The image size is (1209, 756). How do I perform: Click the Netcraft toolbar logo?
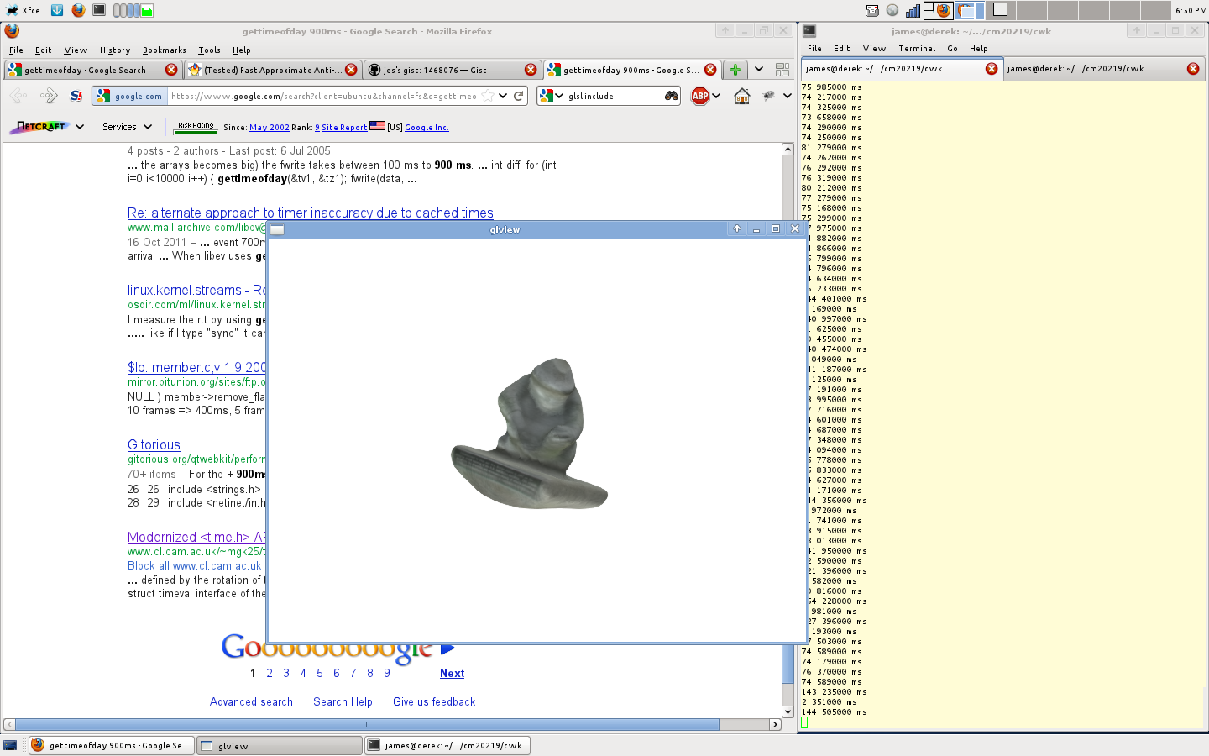[41, 127]
